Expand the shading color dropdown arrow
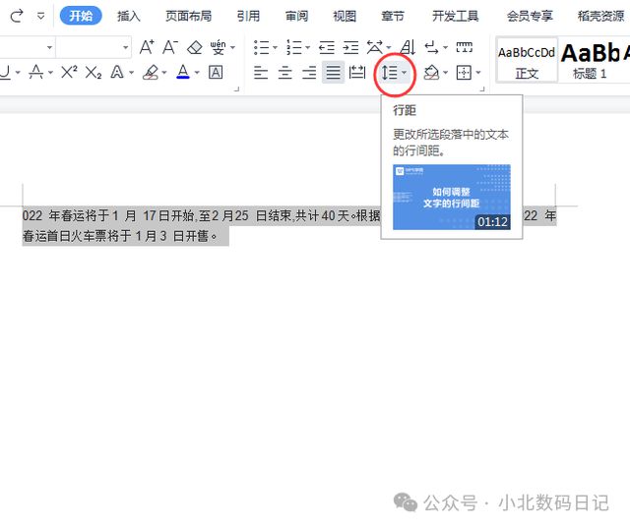The width and height of the screenshot is (630, 529). (445, 73)
